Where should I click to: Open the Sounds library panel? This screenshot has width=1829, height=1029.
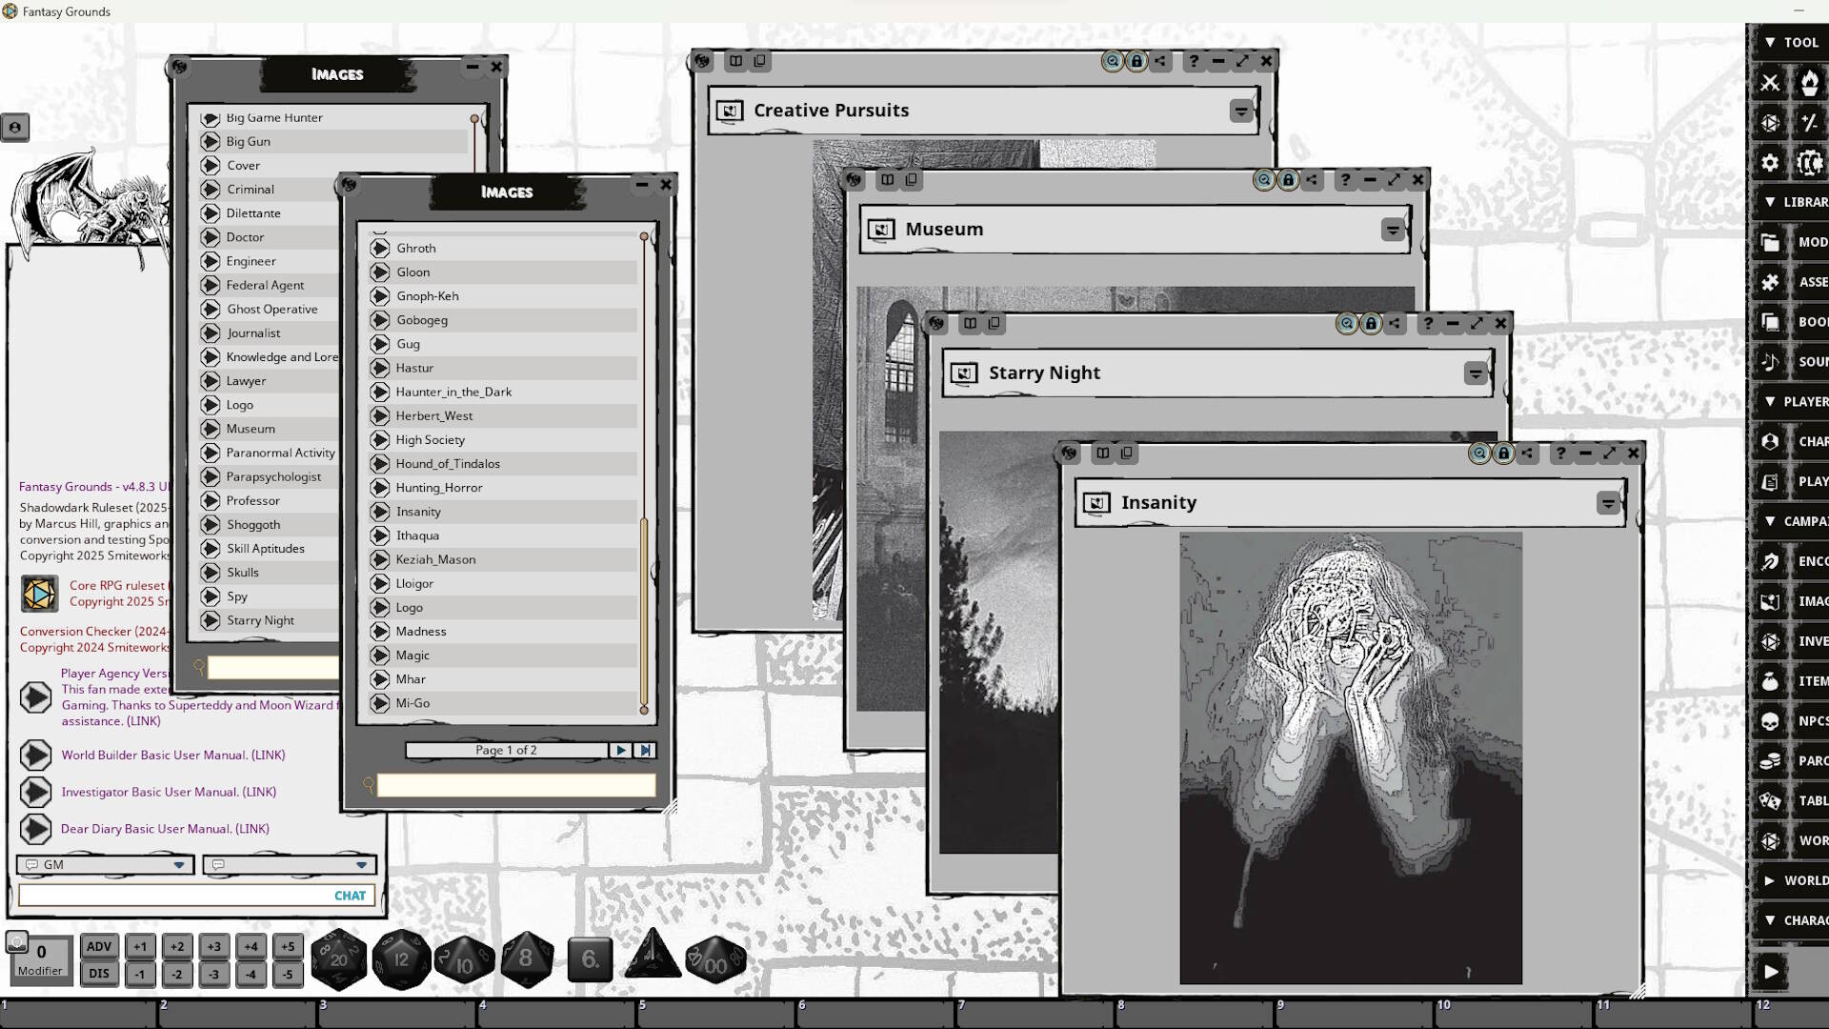pos(1770,361)
